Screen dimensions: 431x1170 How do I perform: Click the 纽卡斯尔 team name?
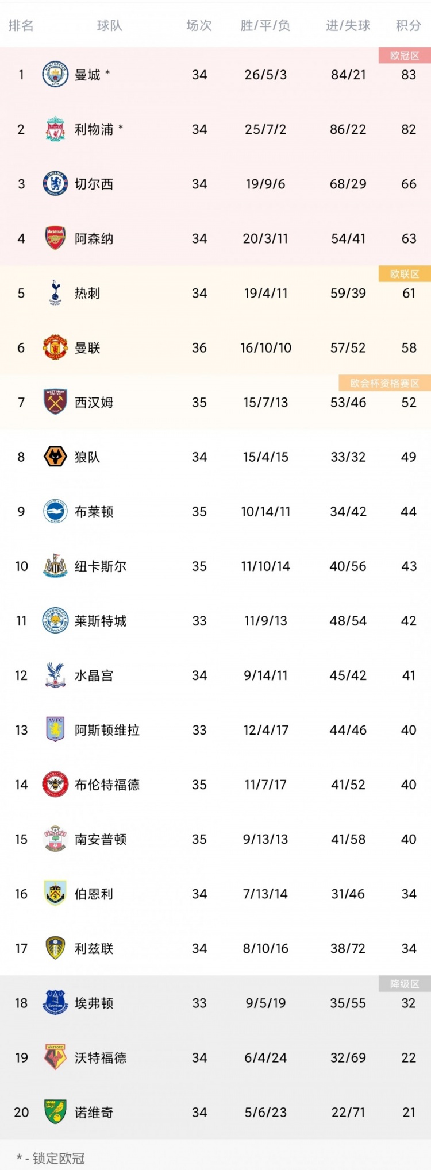point(101,566)
